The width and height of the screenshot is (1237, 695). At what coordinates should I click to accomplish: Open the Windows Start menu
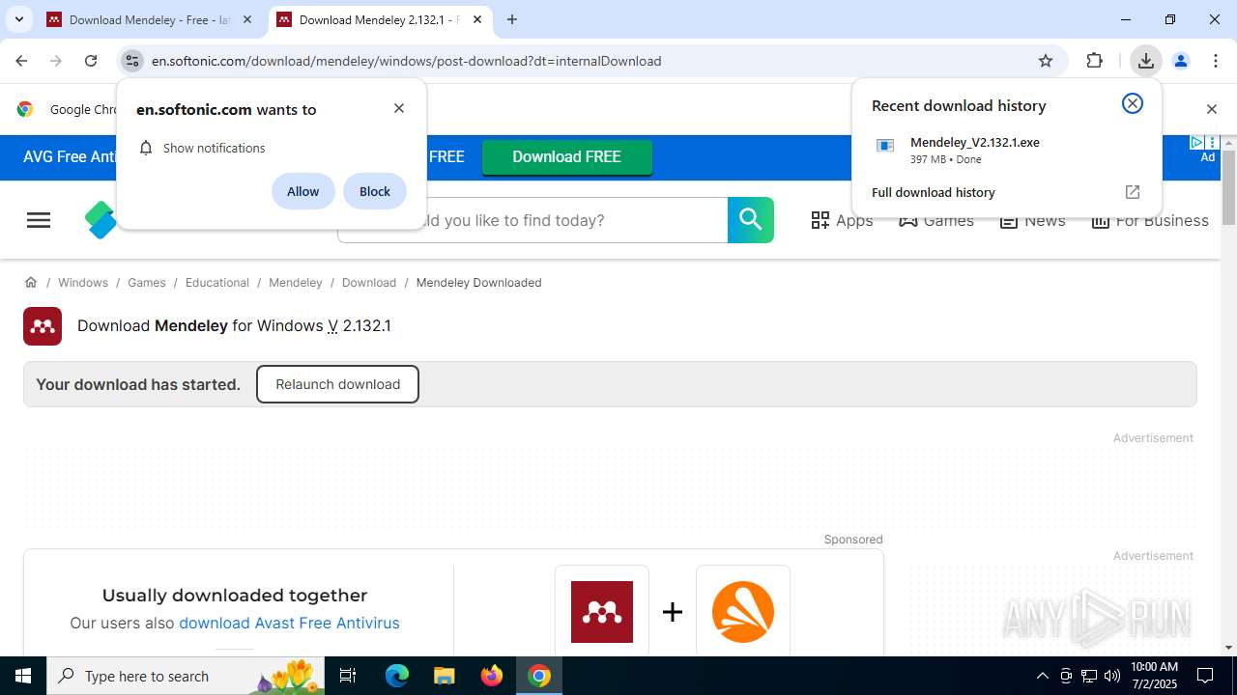(x=23, y=676)
